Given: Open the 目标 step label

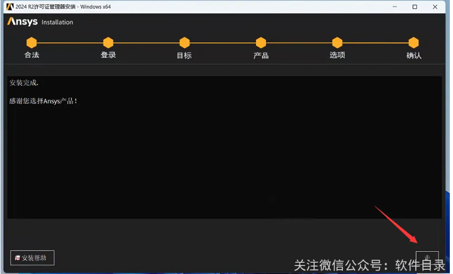Looking at the screenshot, I should pos(184,55).
